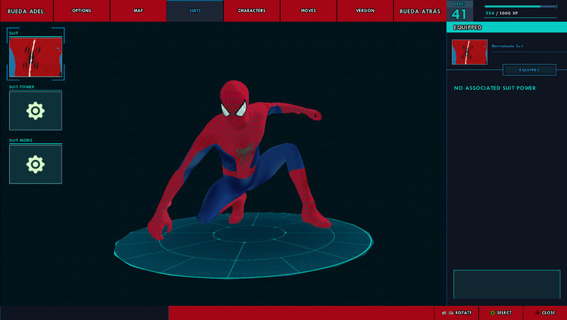Screen dimensions: 567x320
Task: Switch to the Options tab
Action: pos(82,11)
